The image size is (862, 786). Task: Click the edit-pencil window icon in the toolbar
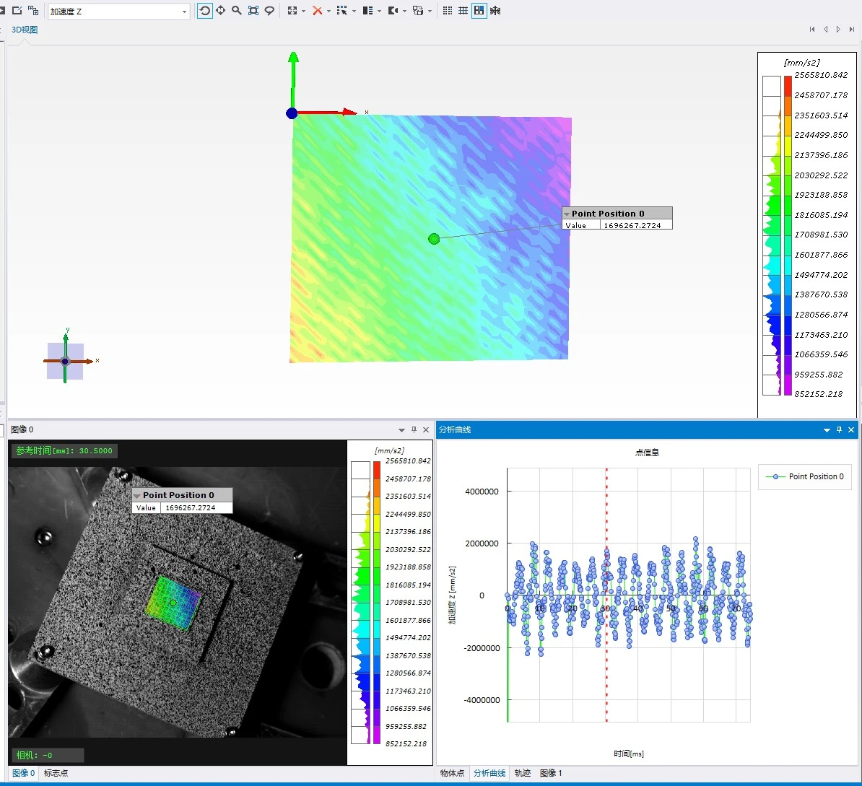pyautogui.click(x=17, y=10)
